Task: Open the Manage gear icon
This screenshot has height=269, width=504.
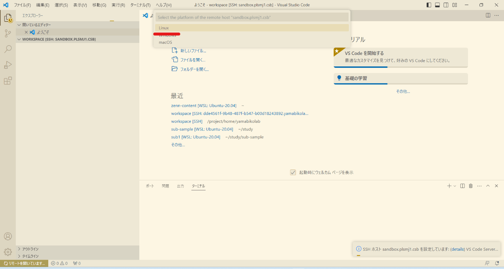Action: click(x=8, y=252)
